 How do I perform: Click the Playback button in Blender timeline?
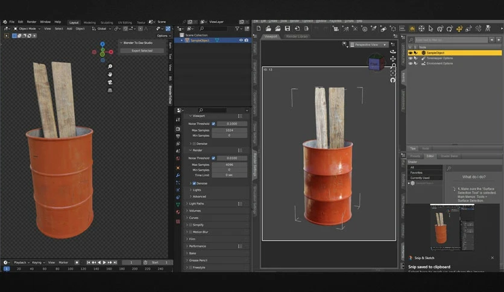tap(21, 262)
